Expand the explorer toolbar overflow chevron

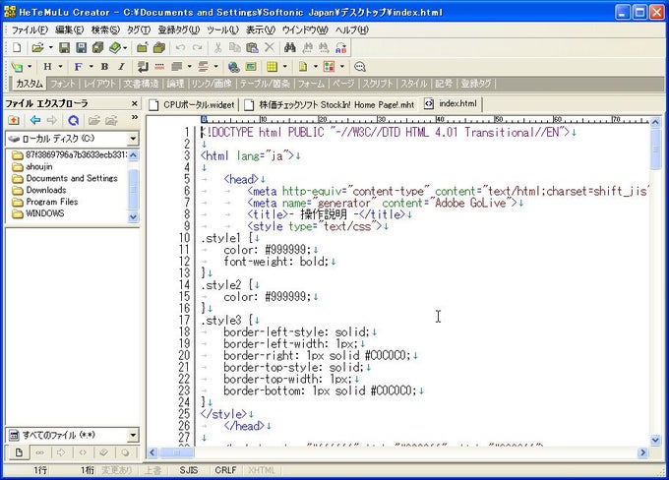click(x=135, y=117)
